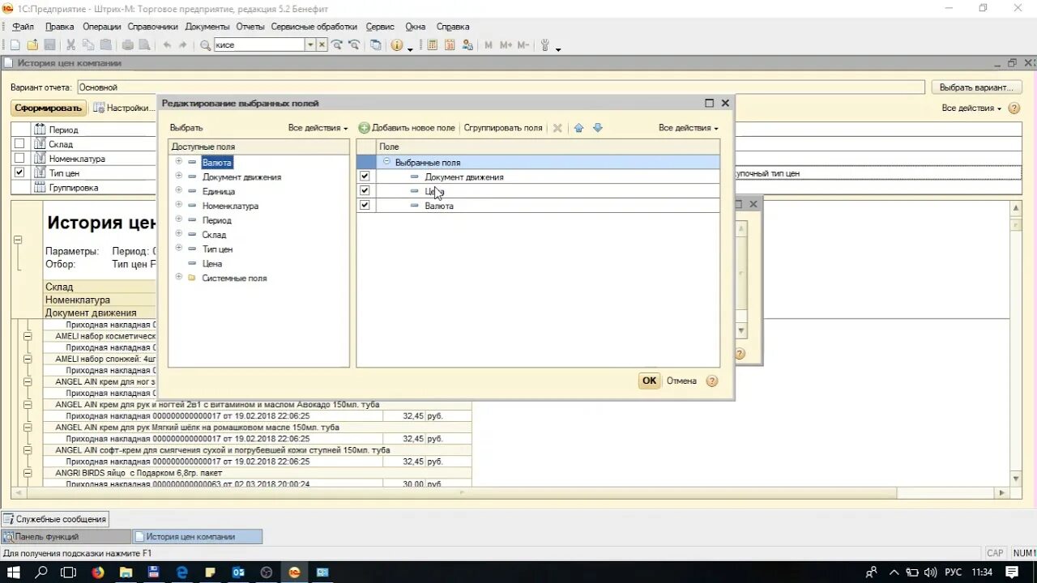Click Сгруппировать поля button
This screenshot has width=1037, height=583.
[x=503, y=128]
